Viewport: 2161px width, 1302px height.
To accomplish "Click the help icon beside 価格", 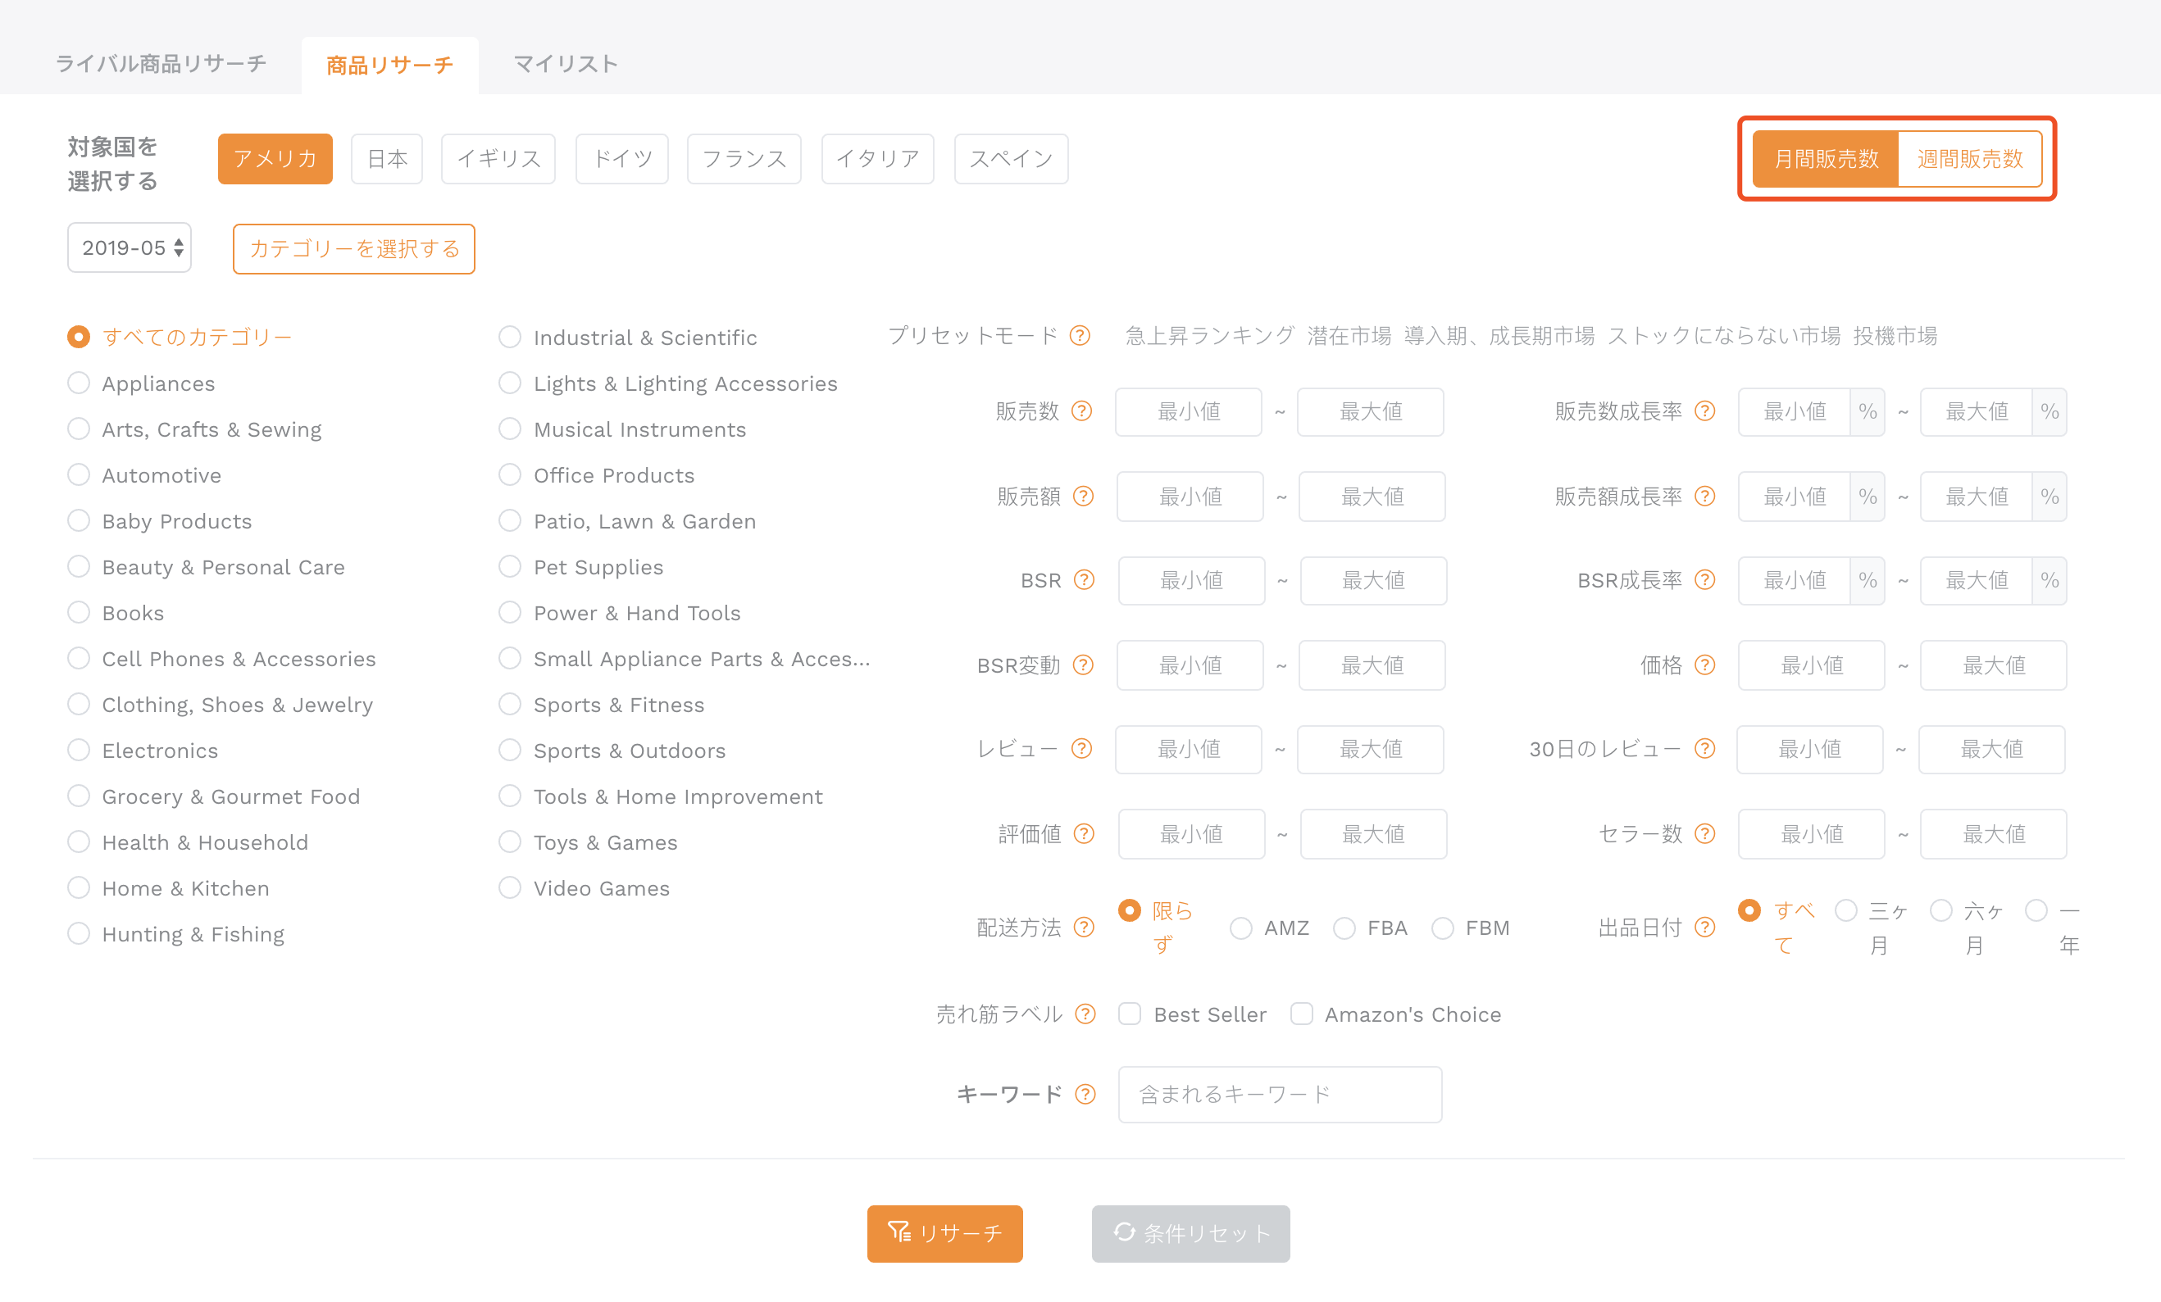I will click(x=1705, y=665).
